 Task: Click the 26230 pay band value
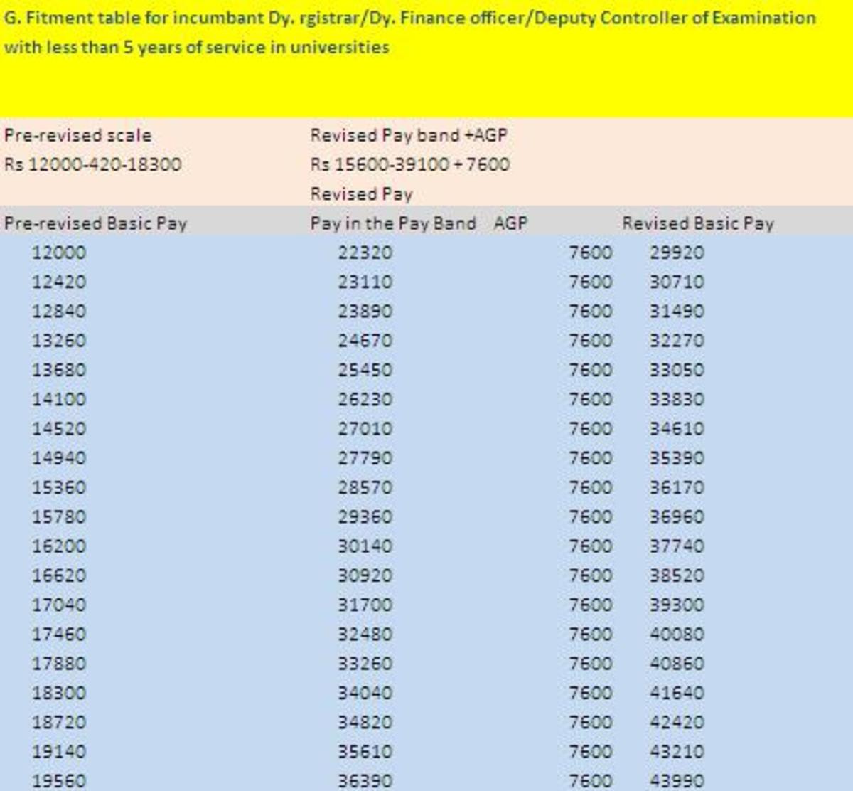(x=364, y=399)
